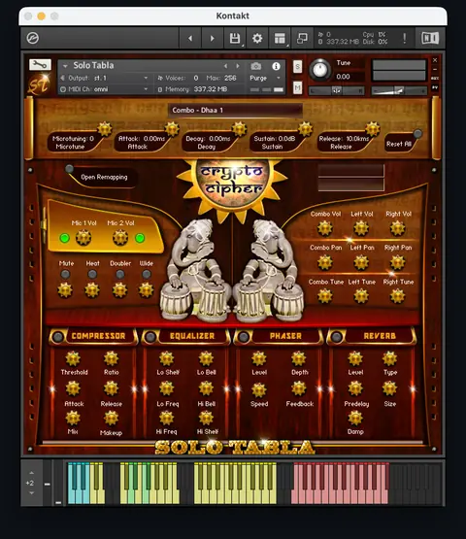
Task: Click the Release envelope sun knob at top
Action: (373, 129)
